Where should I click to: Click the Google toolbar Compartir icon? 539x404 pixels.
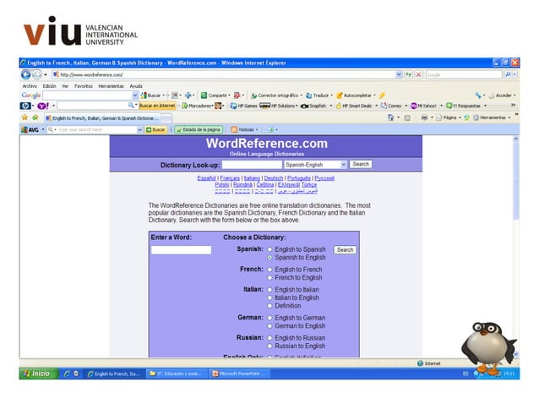204,96
